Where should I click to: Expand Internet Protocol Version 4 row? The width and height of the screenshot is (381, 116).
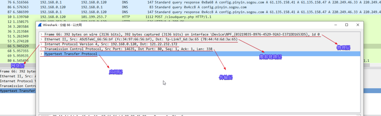pos(41,44)
